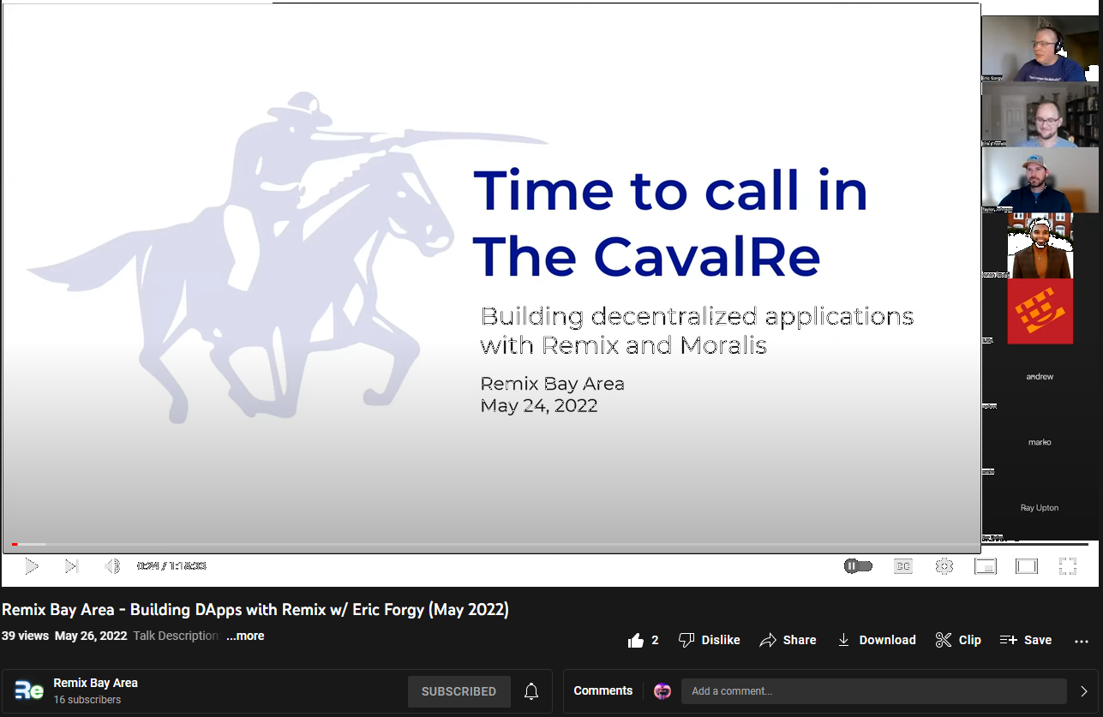Click the 'andrew' participant tile

click(1040, 376)
